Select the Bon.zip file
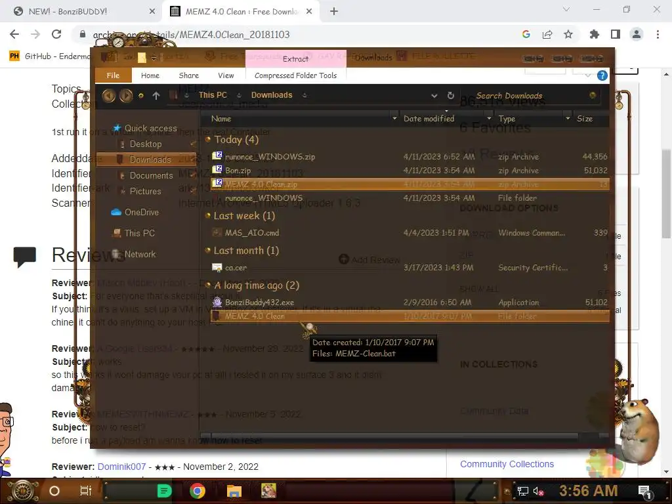This screenshot has height=504, width=672. tap(409, 171)
